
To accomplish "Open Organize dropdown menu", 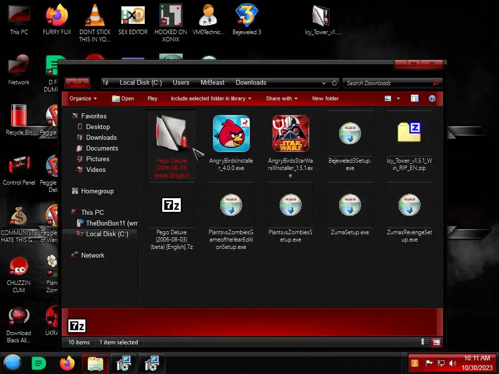I will tap(83, 98).
